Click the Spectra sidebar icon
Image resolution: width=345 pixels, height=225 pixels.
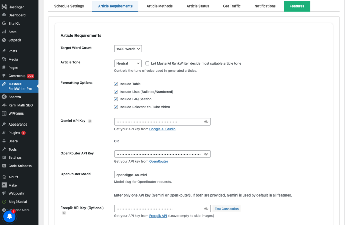pyautogui.click(x=4, y=97)
